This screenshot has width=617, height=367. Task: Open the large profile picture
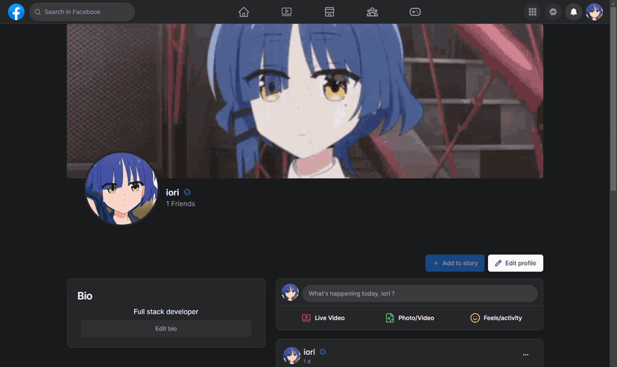click(121, 188)
